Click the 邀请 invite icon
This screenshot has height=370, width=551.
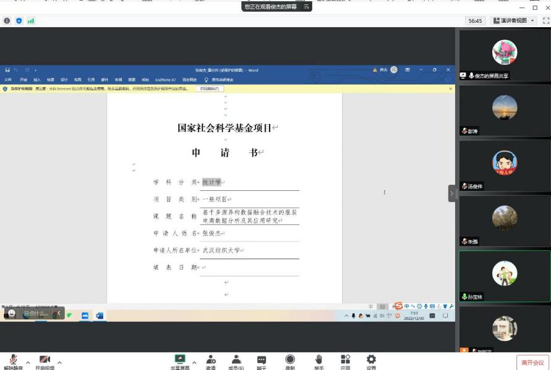[x=211, y=360]
